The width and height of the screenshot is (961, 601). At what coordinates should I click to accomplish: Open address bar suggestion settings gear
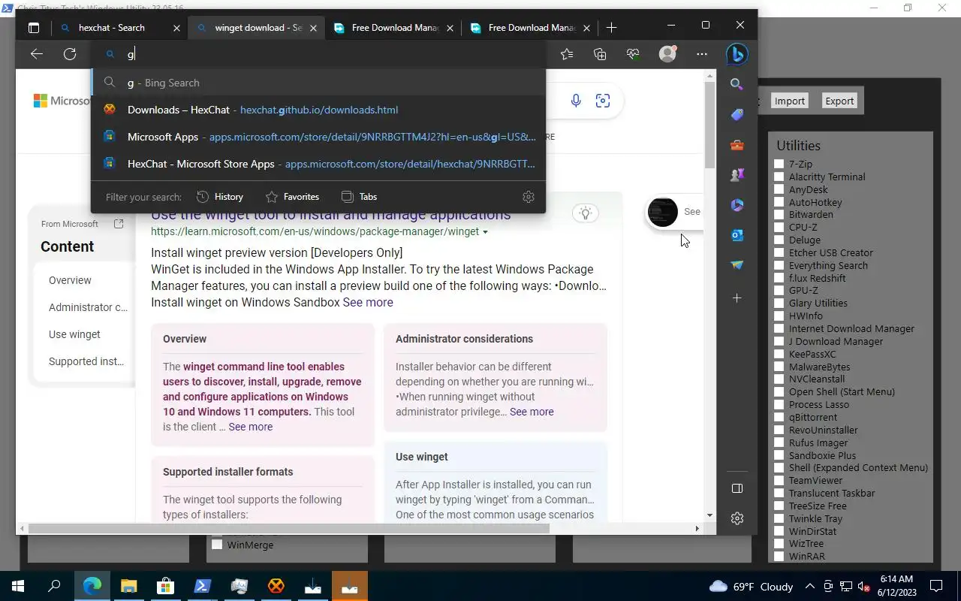pyautogui.click(x=529, y=197)
